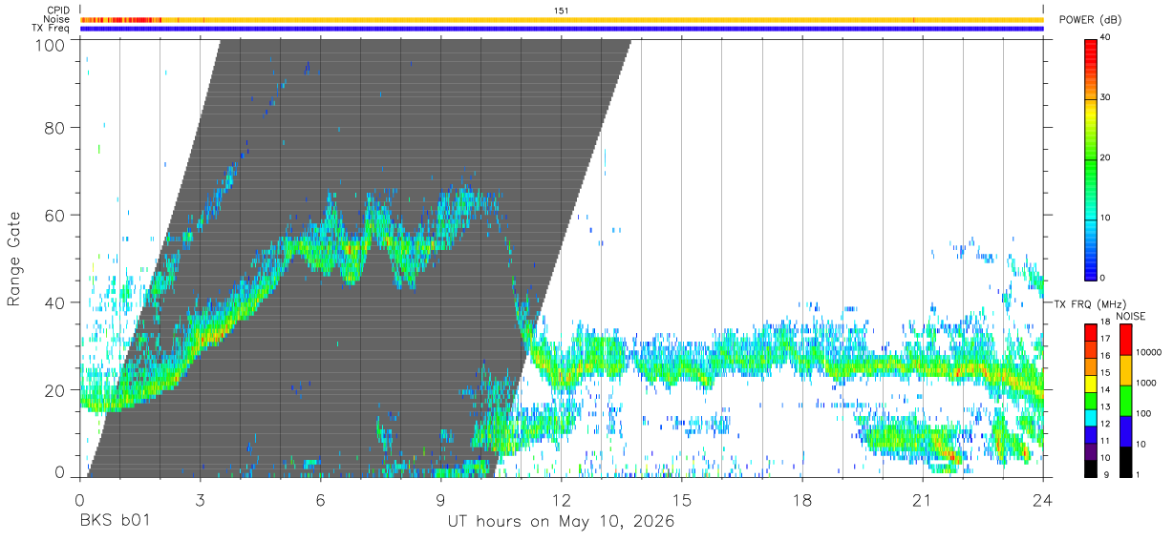1173x541 pixels.
Task: Click the orange Noise strip above the plot
Action: coord(562,19)
